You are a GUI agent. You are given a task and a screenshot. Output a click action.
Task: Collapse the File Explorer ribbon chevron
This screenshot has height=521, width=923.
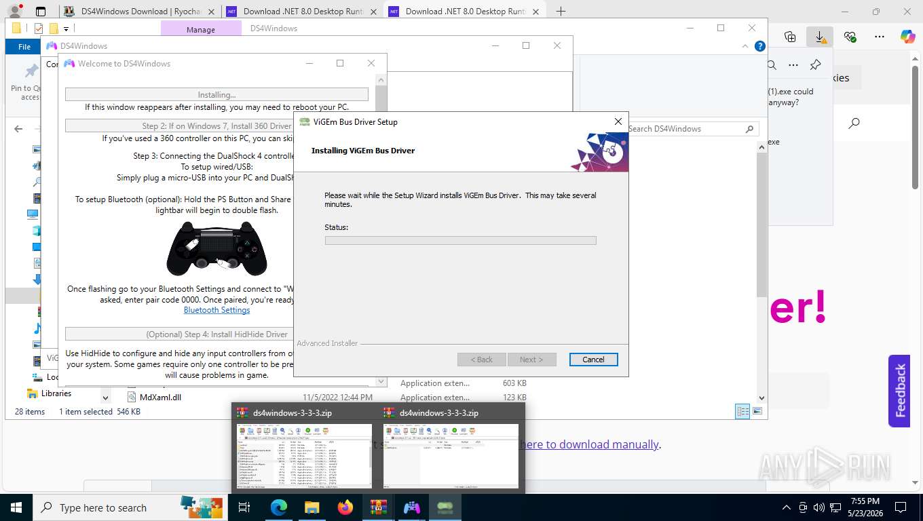tap(746, 46)
